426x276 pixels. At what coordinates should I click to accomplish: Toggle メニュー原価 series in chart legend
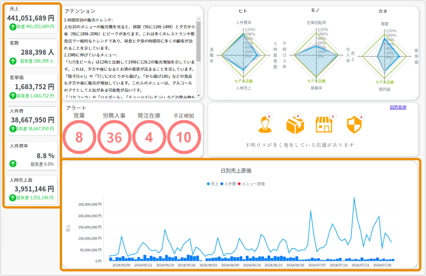pyautogui.click(x=251, y=184)
